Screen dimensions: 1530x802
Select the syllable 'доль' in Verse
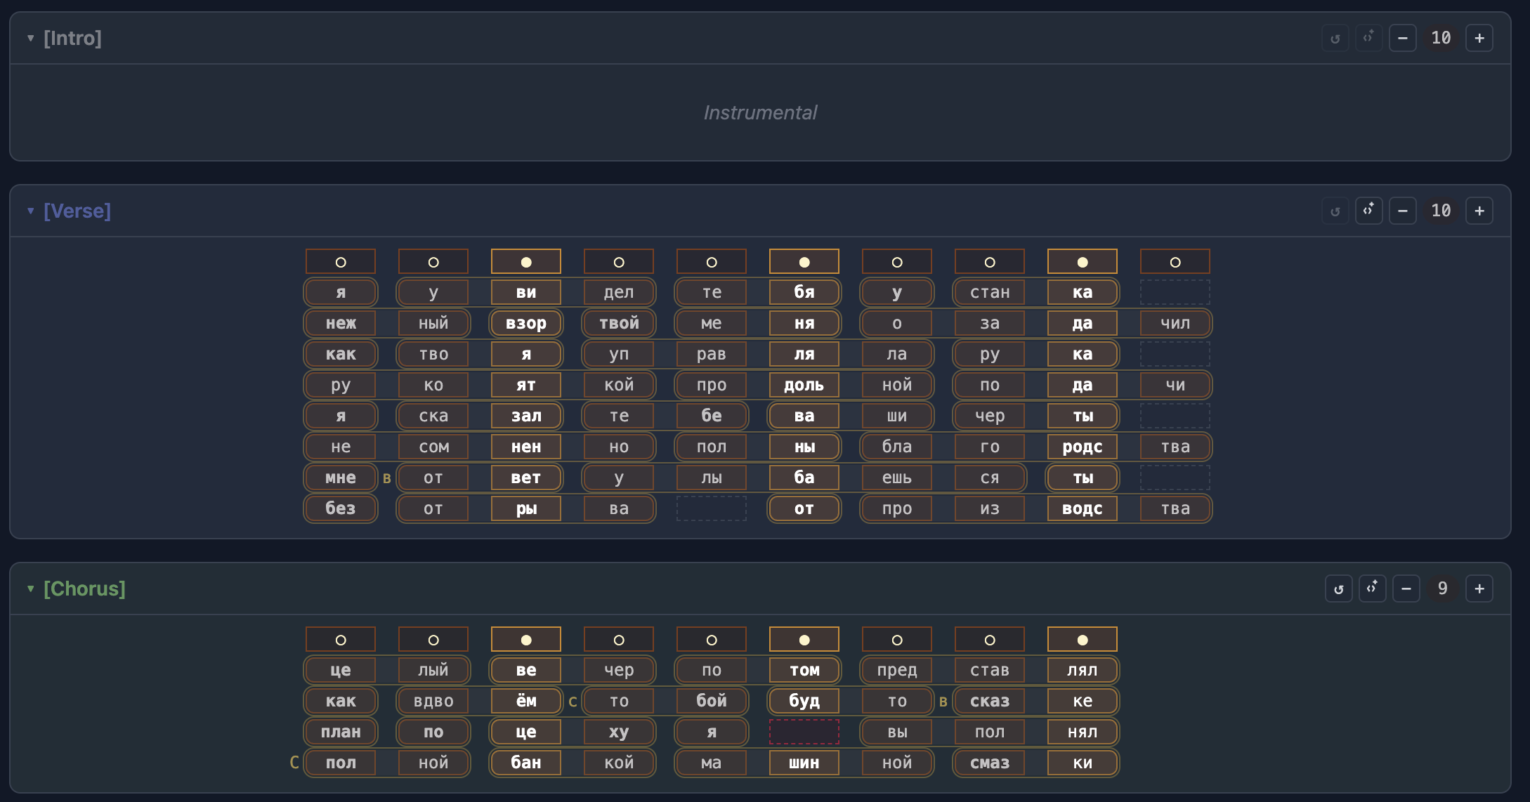pos(804,385)
